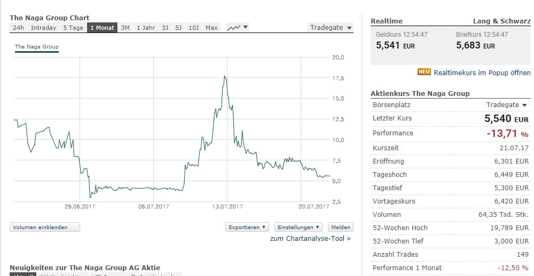This screenshot has width=534, height=276.
Task: Show volume with Volumen einblenden
Action: [45, 227]
